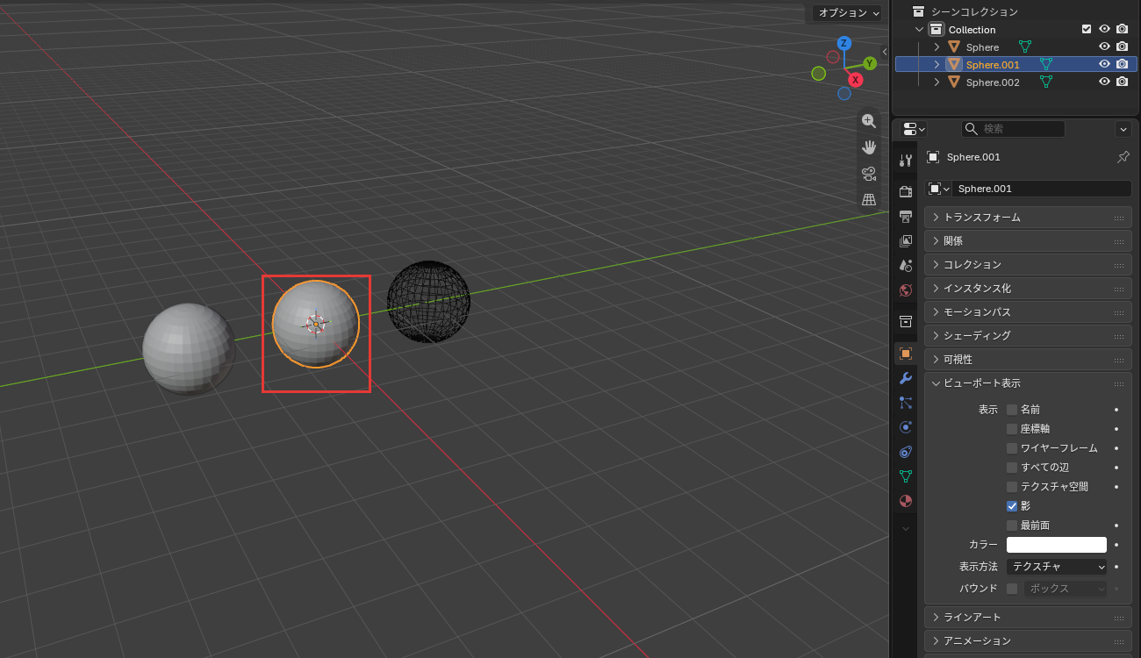This screenshot has height=658, width=1141.
Task: Open the Modifier properties blue wrench tab
Action: 906,378
